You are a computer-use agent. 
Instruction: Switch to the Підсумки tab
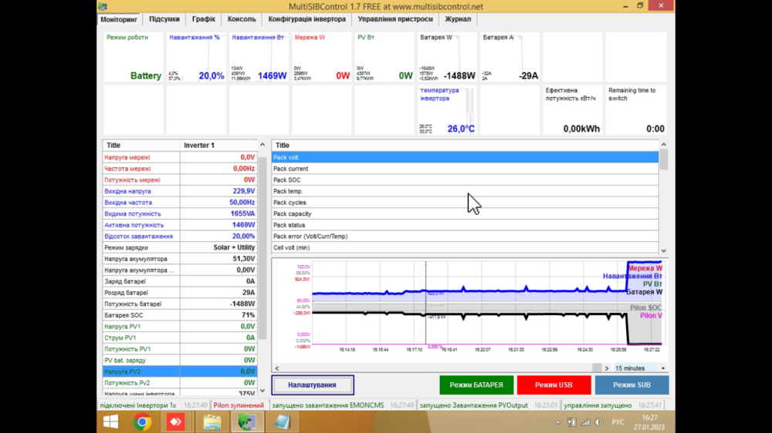point(164,19)
